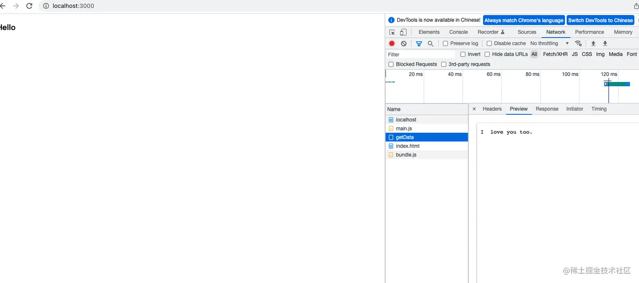Check the Blocked Requests checkbox
This screenshot has height=283, width=639.
391,65
